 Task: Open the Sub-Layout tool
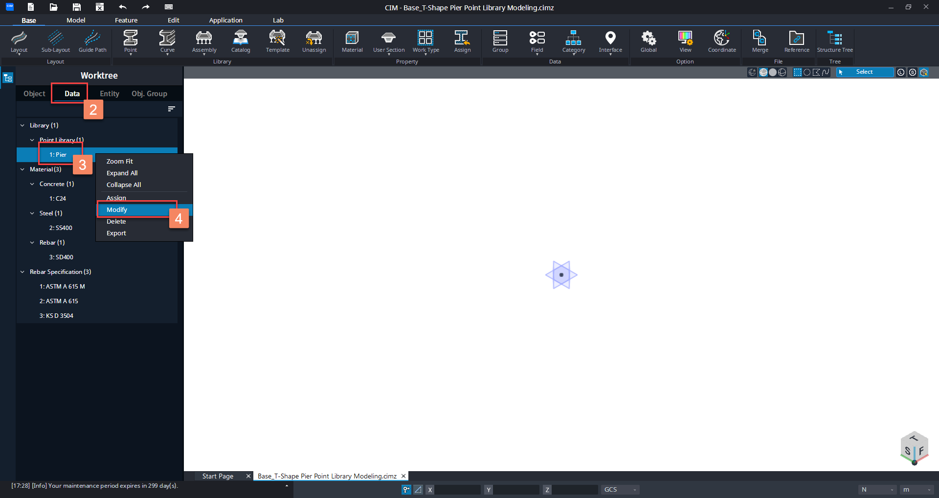[x=55, y=41]
